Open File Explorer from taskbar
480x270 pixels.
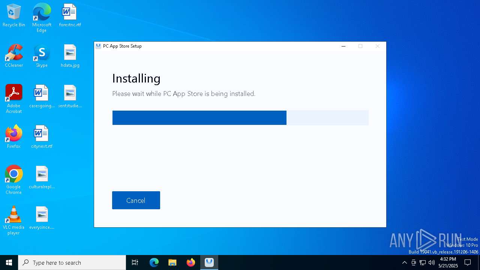[172, 262]
